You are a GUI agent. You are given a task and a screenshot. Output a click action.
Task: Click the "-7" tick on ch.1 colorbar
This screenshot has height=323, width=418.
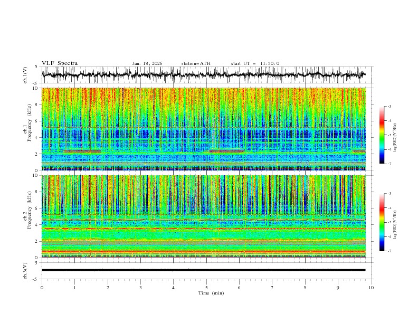[x=389, y=164]
